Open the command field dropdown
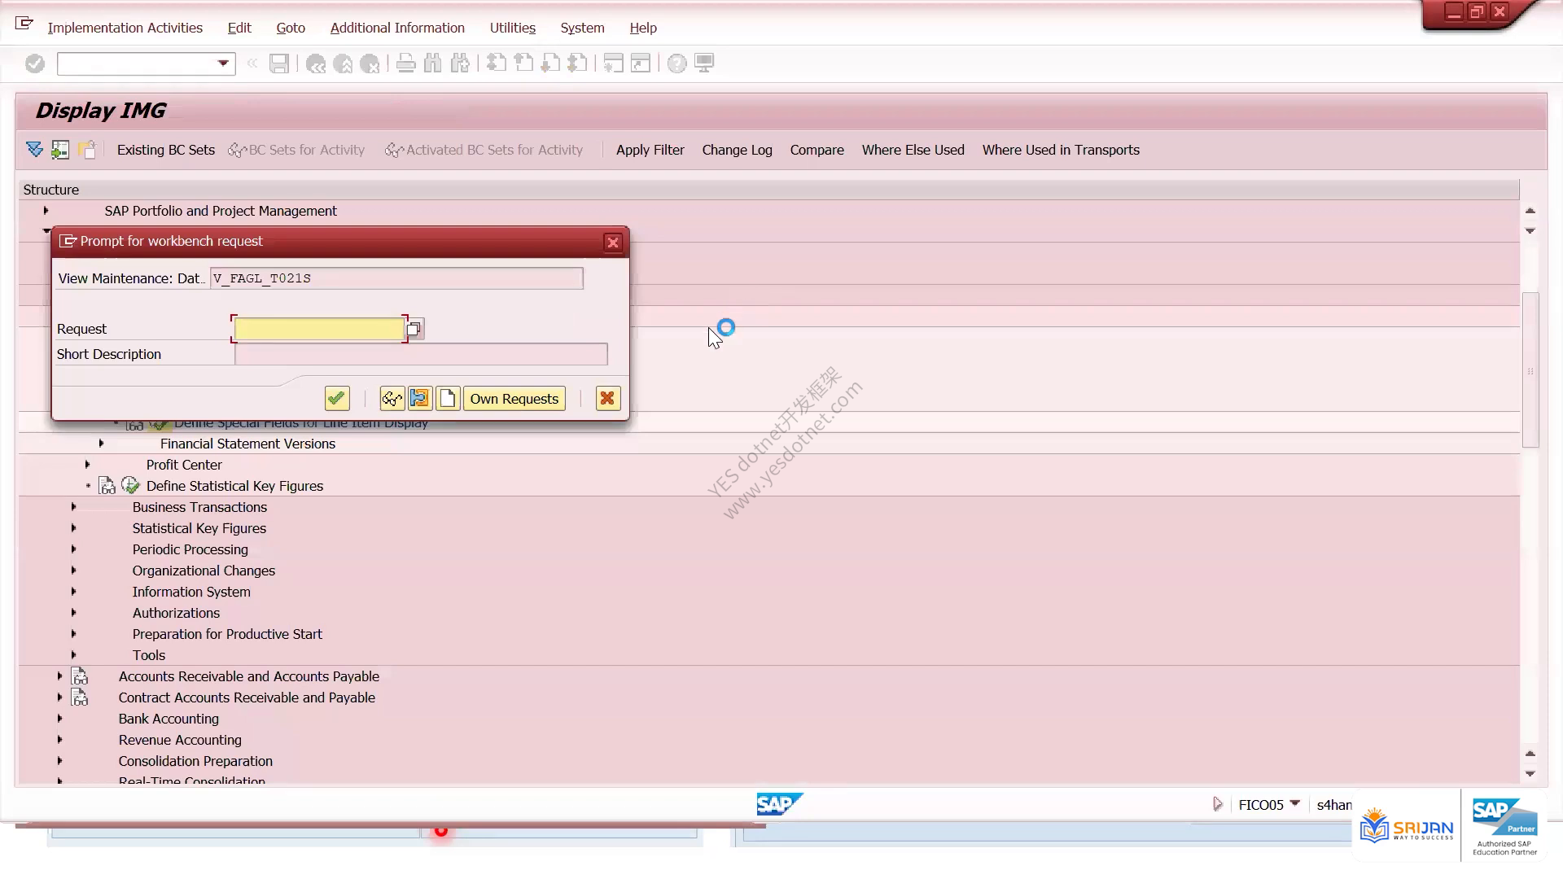The height and width of the screenshot is (879, 1563). pyautogui.click(x=223, y=63)
